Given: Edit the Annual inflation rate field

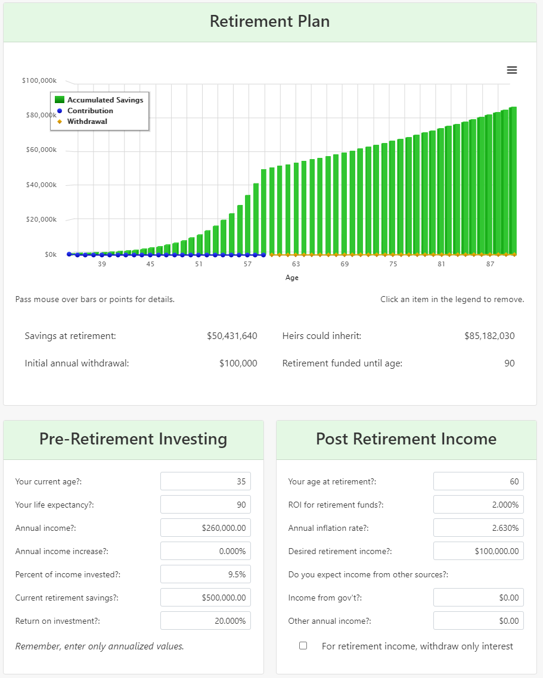Looking at the screenshot, I should pyautogui.click(x=479, y=528).
